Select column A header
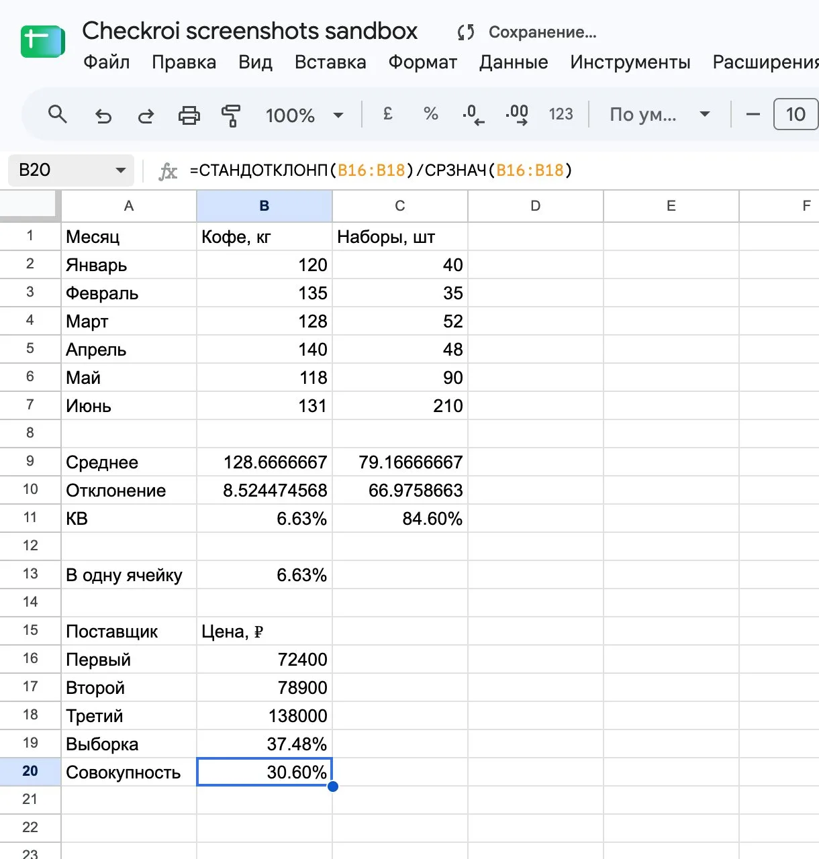 tap(129, 206)
